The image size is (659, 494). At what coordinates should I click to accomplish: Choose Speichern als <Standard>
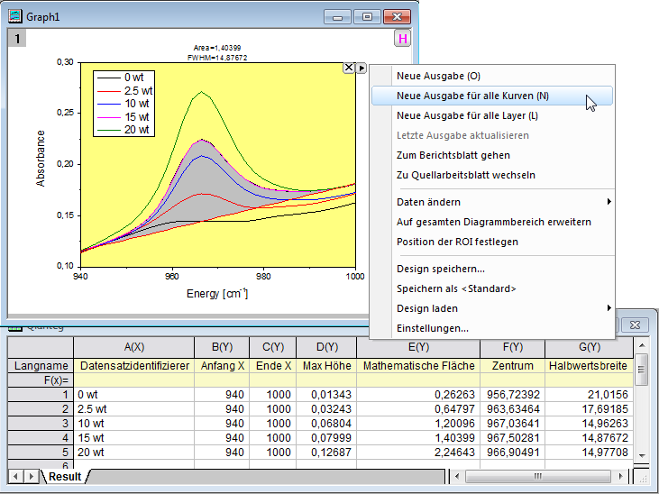[491, 288]
